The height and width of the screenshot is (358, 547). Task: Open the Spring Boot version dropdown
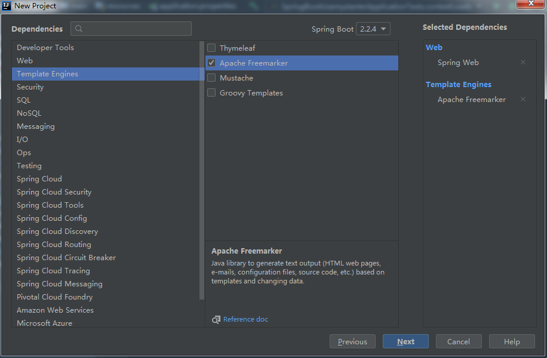(373, 29)
